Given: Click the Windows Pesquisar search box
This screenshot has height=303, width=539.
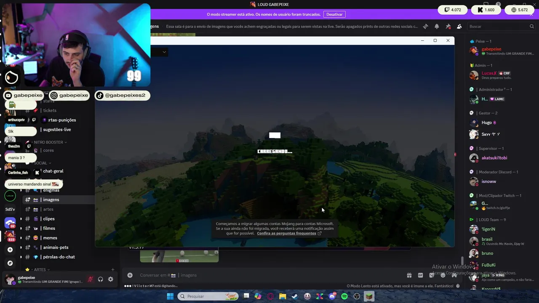Looking at the screenshot, I should (x=208, y=296).
